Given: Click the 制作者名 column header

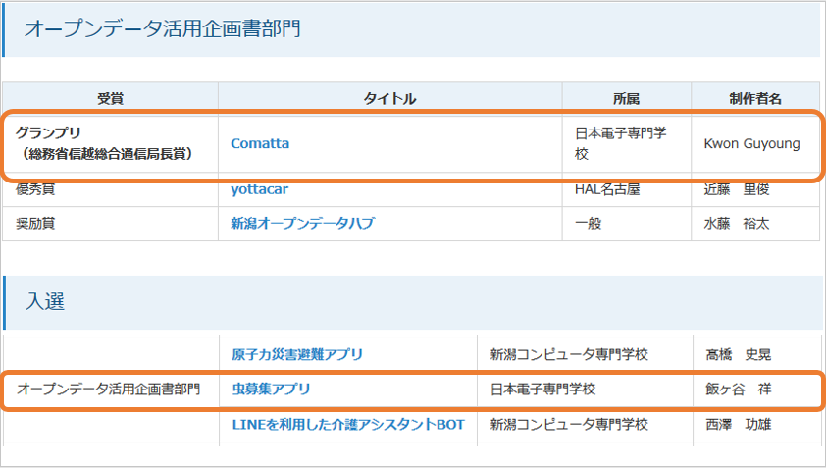Looking at the screenshot, I should (x=754, y=98).
